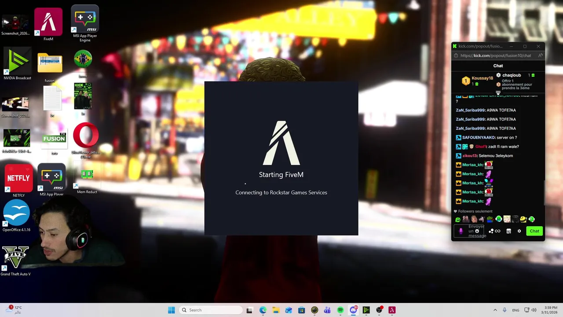Screen dimensions: 563x317
Task: Click zikou13 username in chat
Action: [x=469, y=155]
